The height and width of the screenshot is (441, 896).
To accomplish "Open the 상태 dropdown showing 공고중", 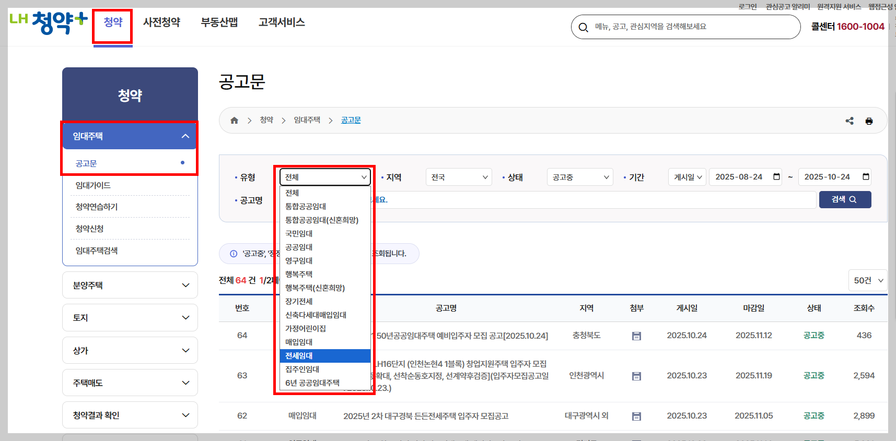I will click(x=580, y=177).
